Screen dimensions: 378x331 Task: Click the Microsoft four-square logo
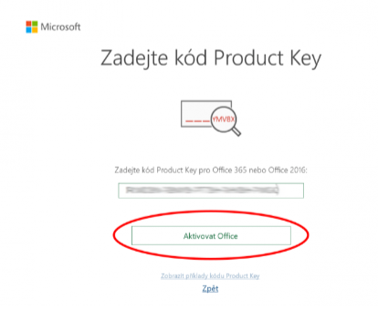click(x=32, y=26)
